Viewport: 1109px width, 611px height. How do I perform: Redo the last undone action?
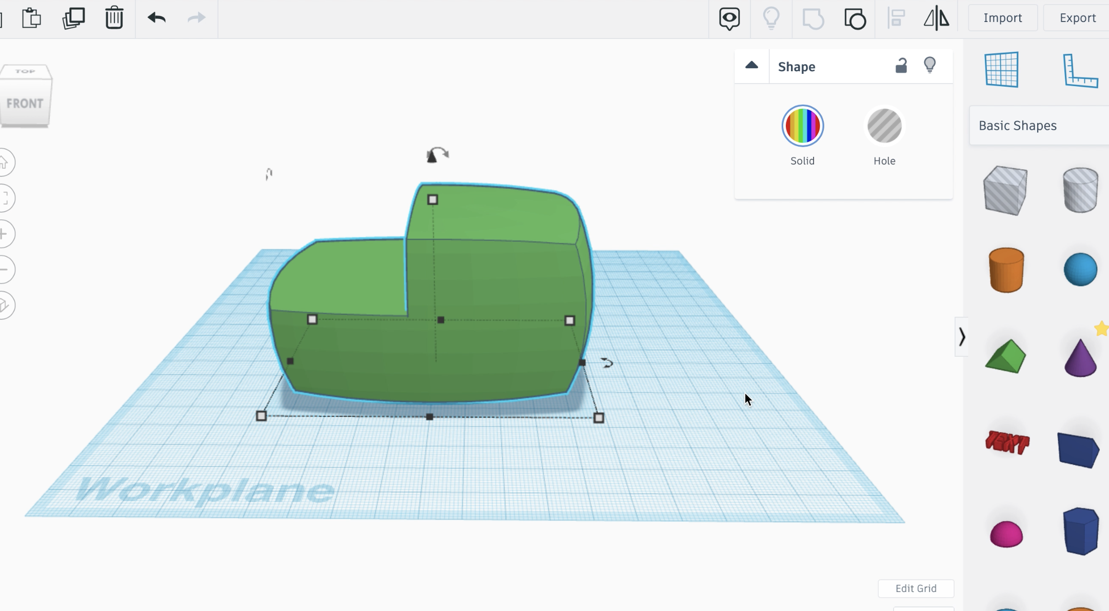click(x=196, y=18)
